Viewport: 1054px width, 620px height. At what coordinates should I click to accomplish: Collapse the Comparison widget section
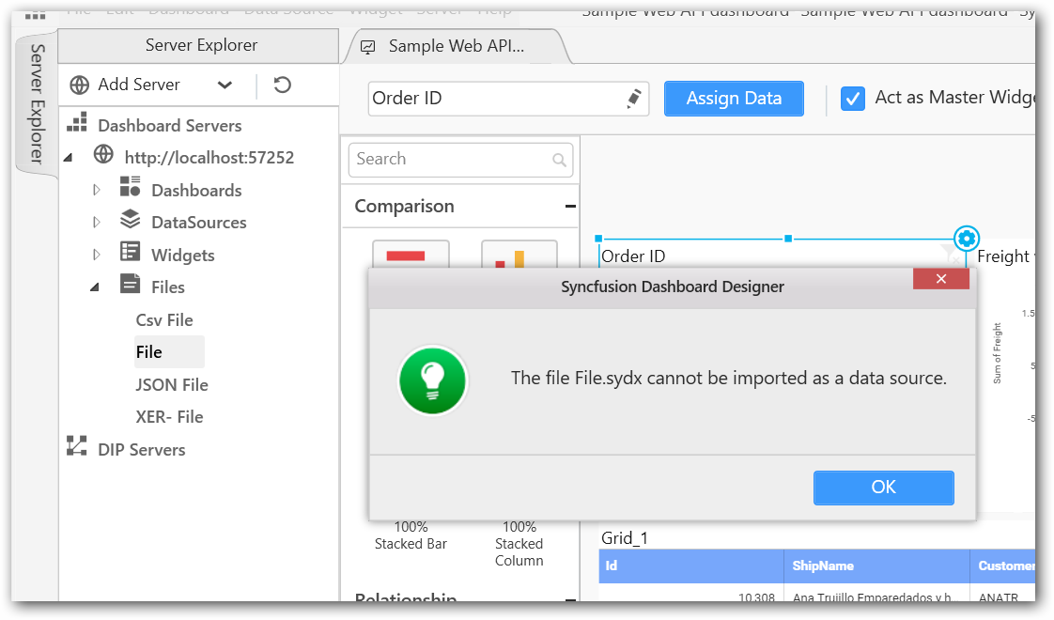(x=570, y=207)
